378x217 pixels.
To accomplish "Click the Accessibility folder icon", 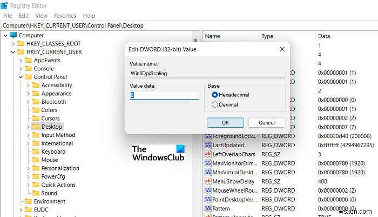I will click(36, 85).
